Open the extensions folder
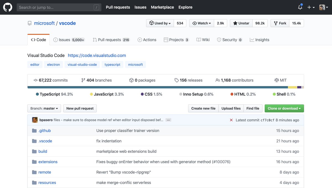The image size is (332, 188). point(48,162)
